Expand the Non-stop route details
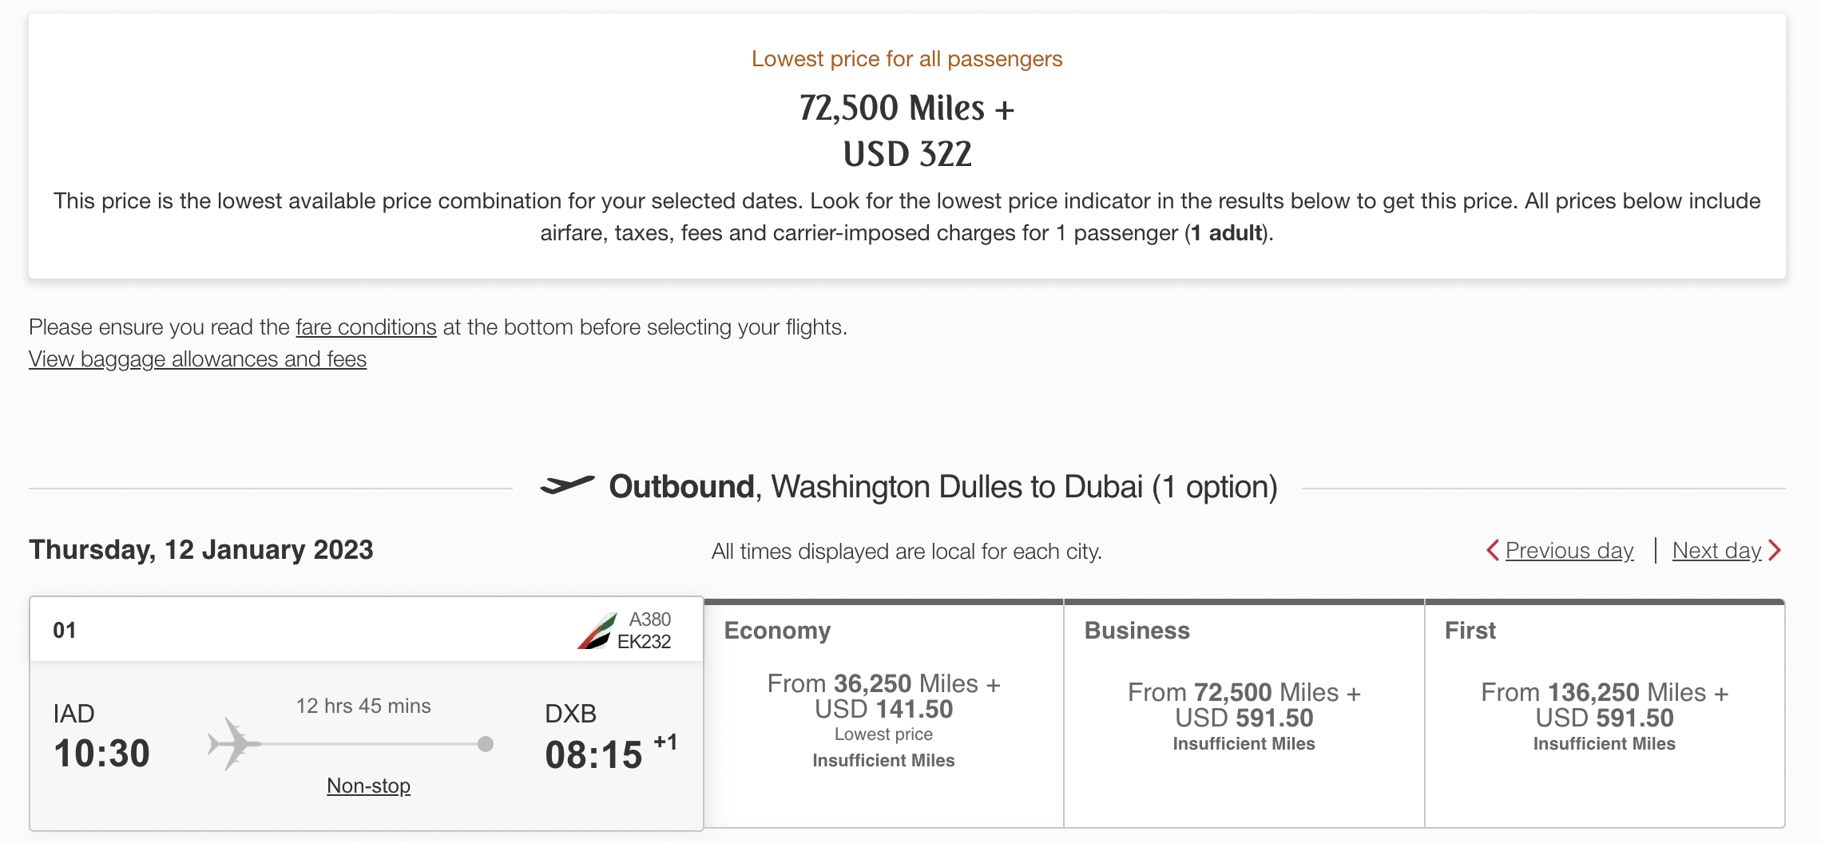 [368, 786]
